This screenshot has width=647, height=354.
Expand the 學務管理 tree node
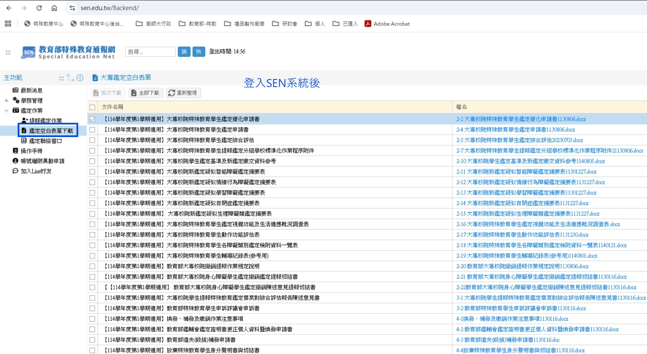pos(6,100)
